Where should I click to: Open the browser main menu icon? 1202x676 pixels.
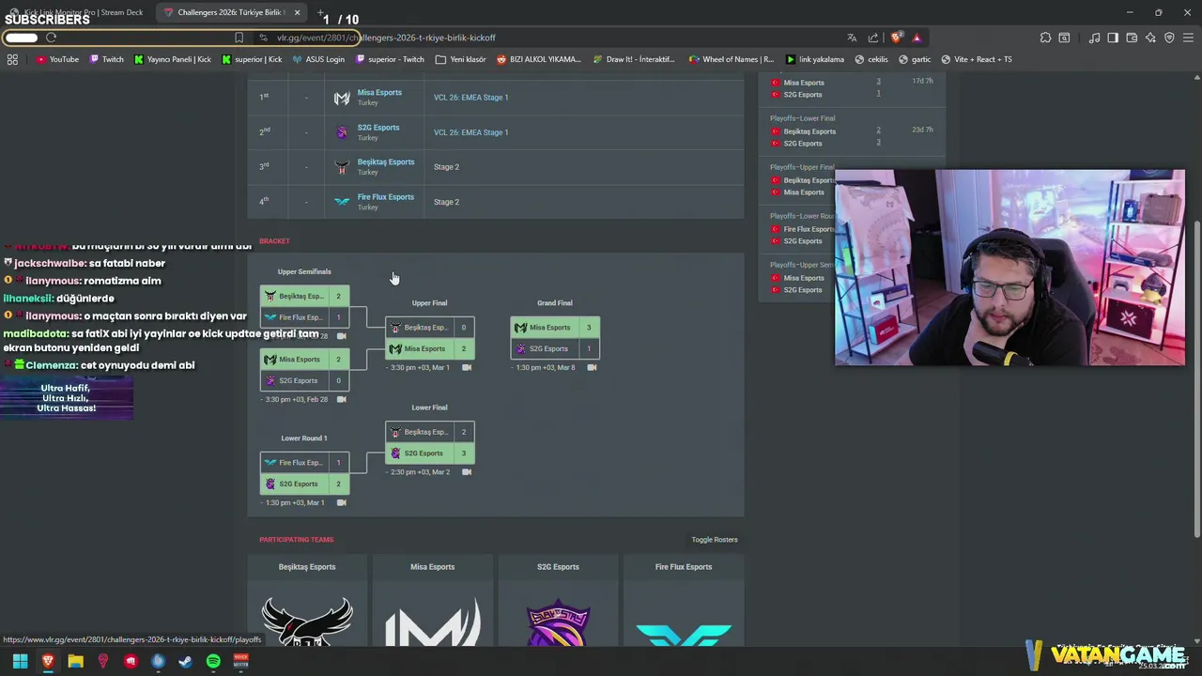tap(1188, 38)
